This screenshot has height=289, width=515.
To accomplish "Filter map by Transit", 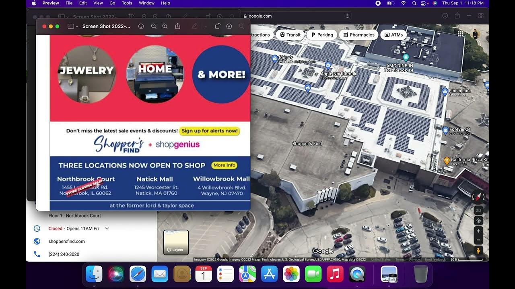I will tap(290, 35).
